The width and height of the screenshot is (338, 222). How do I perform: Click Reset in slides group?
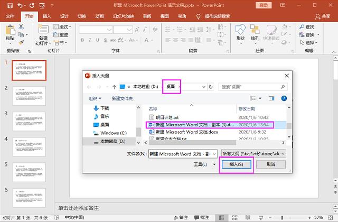(x=61, y=35)
